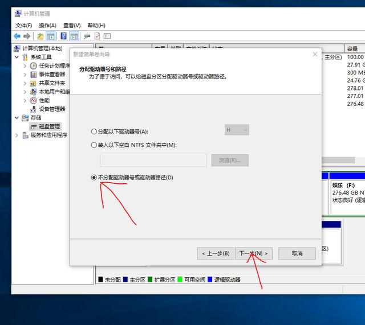Click the disk key icon in the toolbar
The height and width of the screenshot is (325, 365).
(x=87, y=36)
